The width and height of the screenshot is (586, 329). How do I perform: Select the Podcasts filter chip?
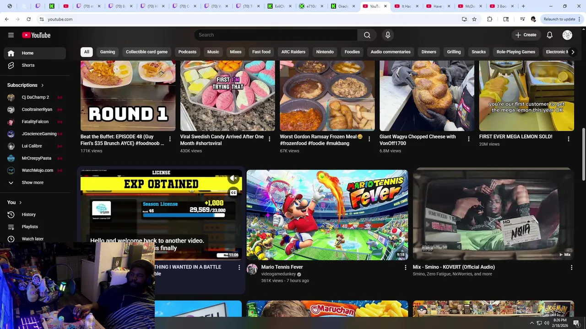187,52
